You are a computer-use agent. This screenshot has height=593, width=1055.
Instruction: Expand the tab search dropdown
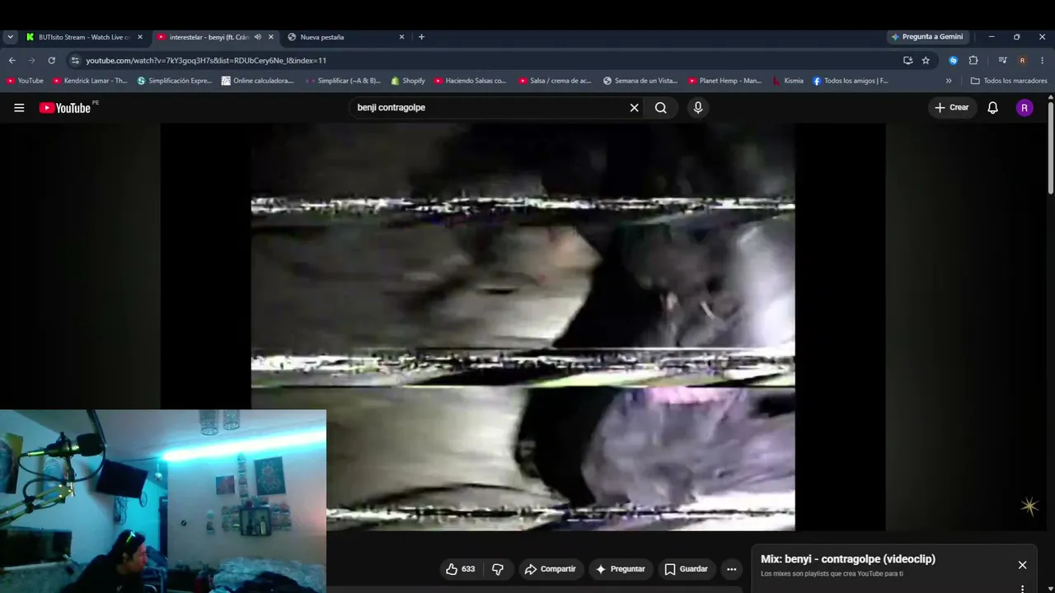10,37
